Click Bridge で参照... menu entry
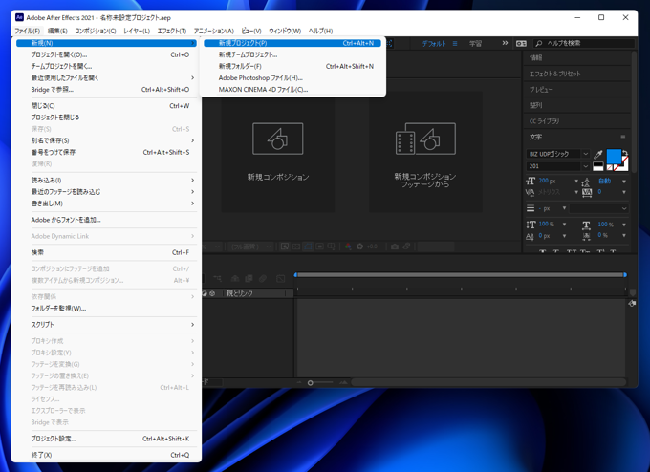The width and height of the screenshot is (650, 472). (106, 90)
